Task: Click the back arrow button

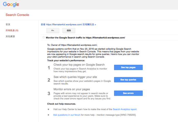Action: [x=53, y=31]
